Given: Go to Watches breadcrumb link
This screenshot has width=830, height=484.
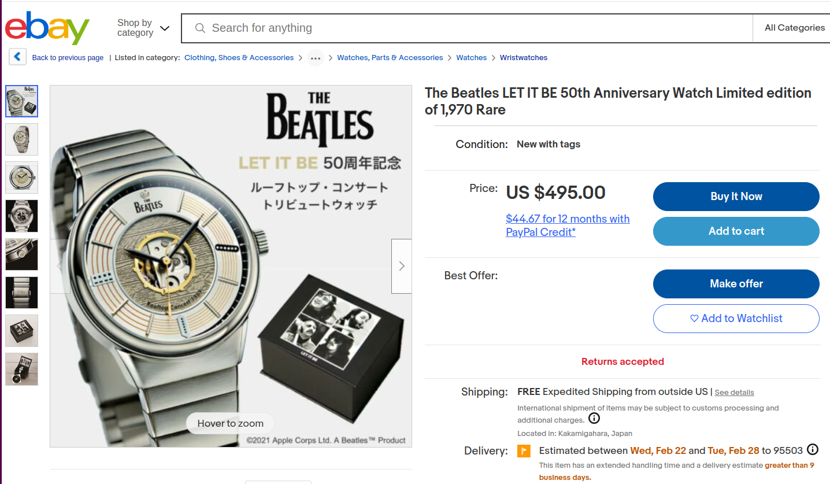Looking at the screenshot, I should (472, 58).
